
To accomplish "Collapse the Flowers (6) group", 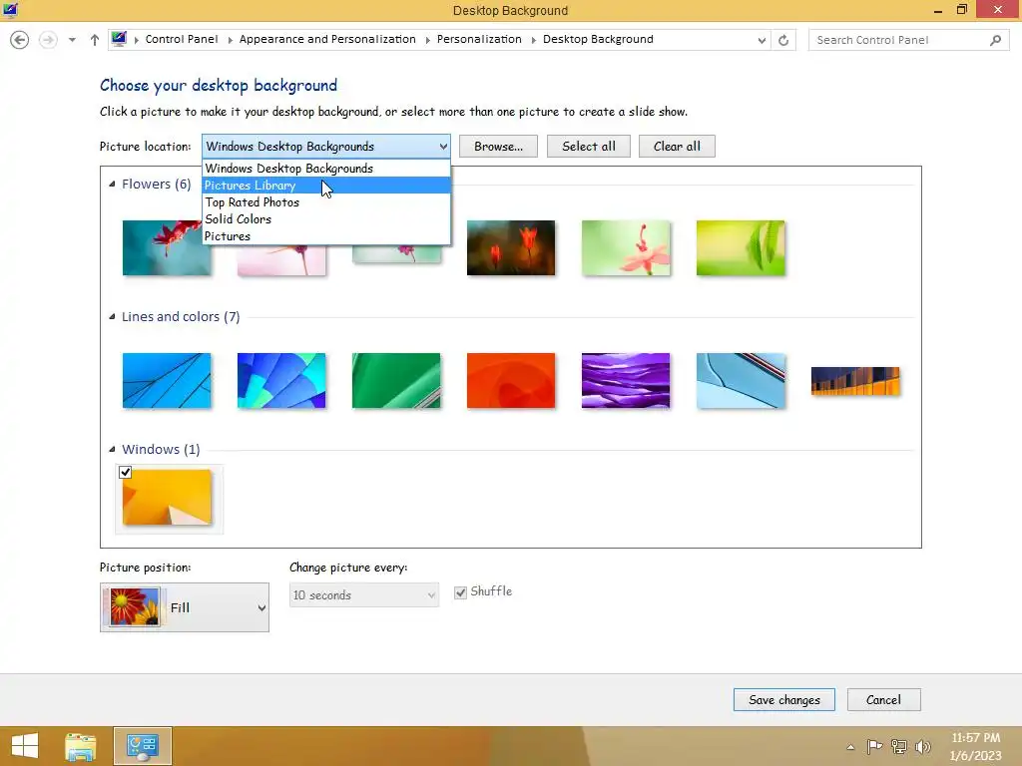I will point(112,185).
